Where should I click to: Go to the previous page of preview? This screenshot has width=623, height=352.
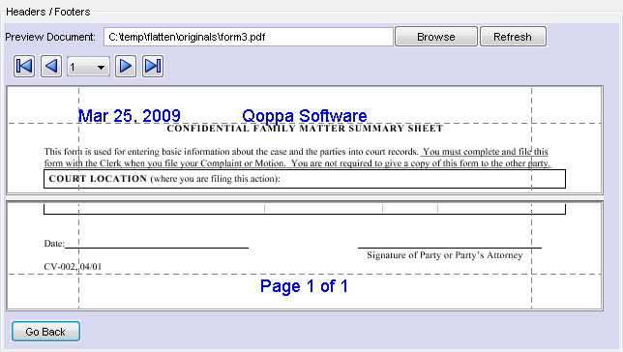[x=51, y=66]
